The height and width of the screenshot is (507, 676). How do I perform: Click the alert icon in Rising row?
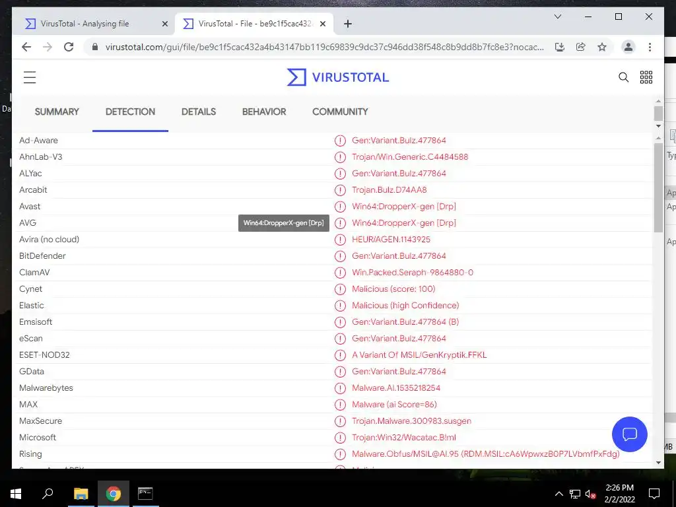click(x=340, y=454)
